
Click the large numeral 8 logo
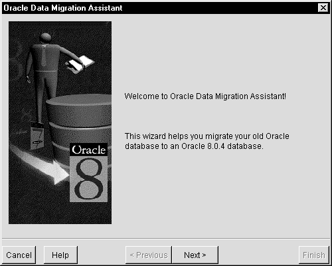[88, 179]
